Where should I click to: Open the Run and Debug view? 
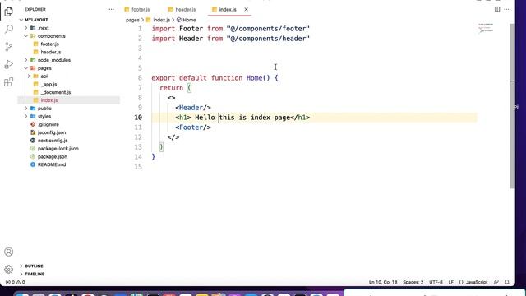[x=9, y=64]
